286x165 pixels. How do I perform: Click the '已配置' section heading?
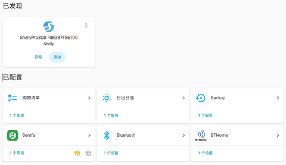(x=13, y=77)
